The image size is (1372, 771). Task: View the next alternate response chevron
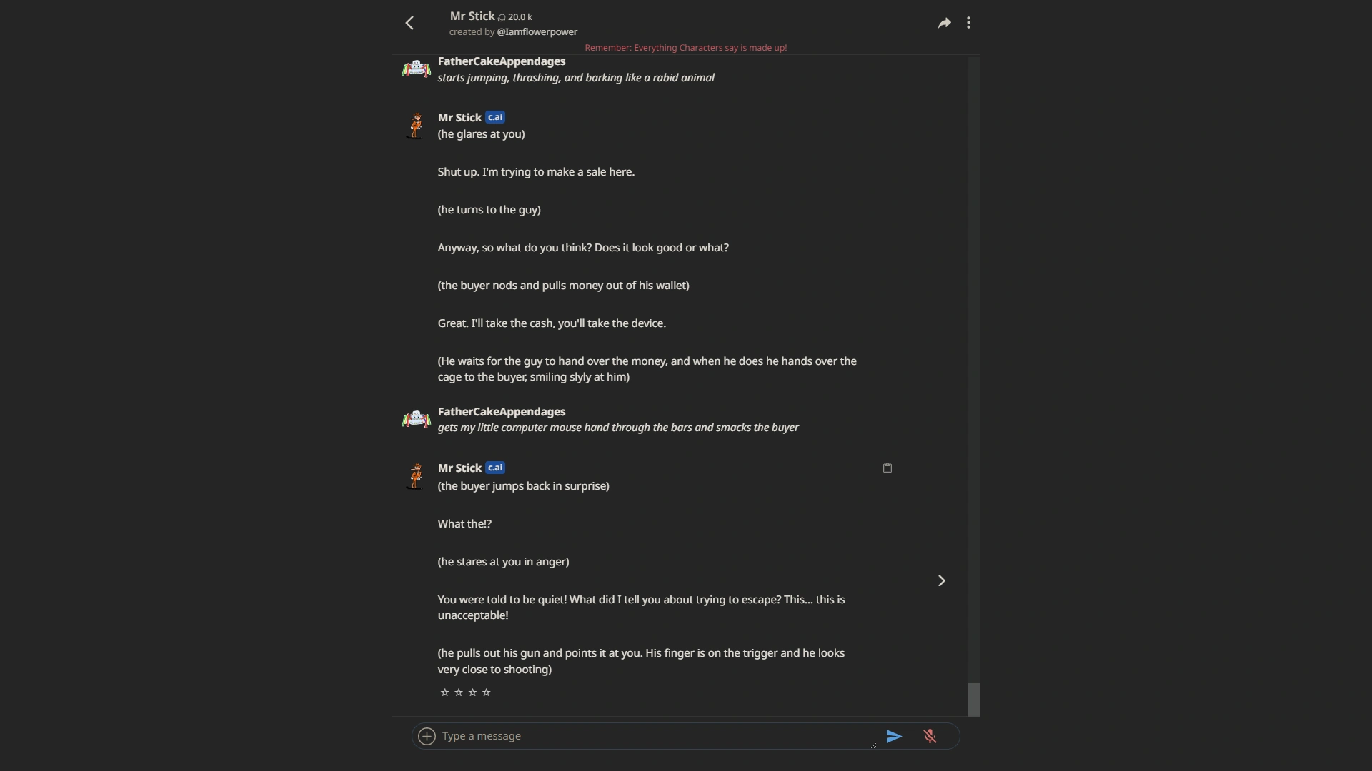940,580
